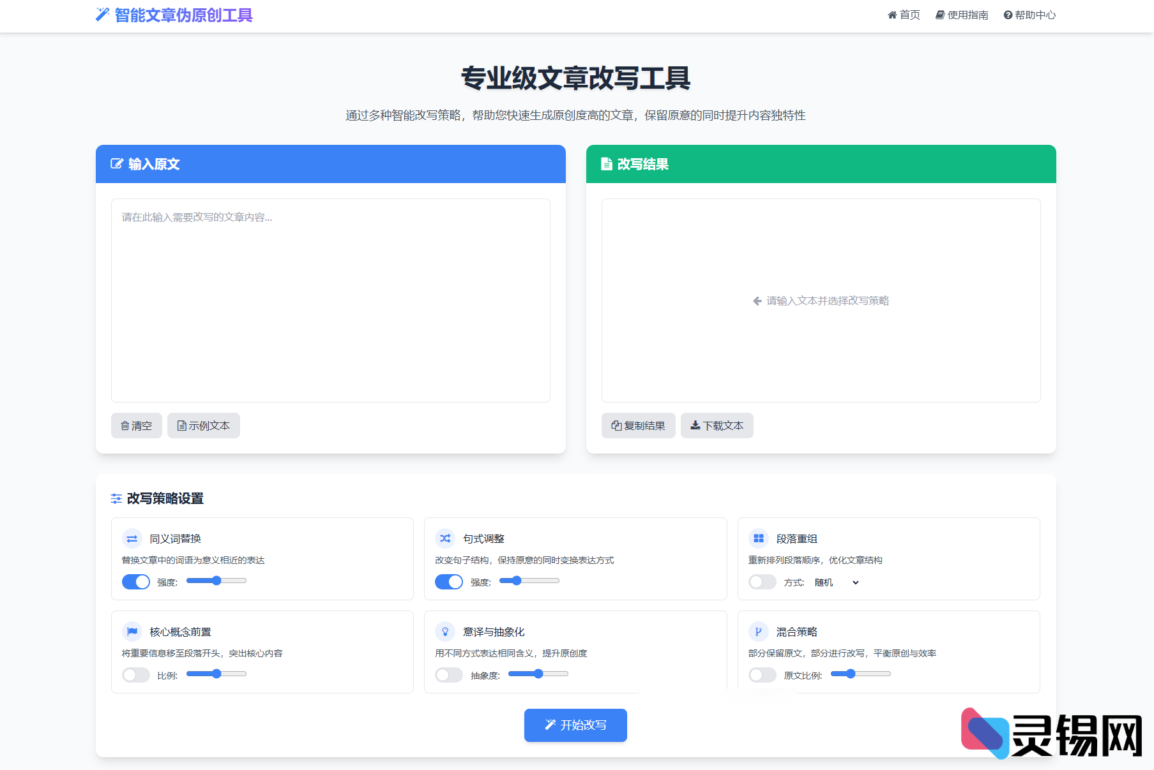Click the 复制结果 button
This screenshot has height=770, width=1154.
[638, 426]
